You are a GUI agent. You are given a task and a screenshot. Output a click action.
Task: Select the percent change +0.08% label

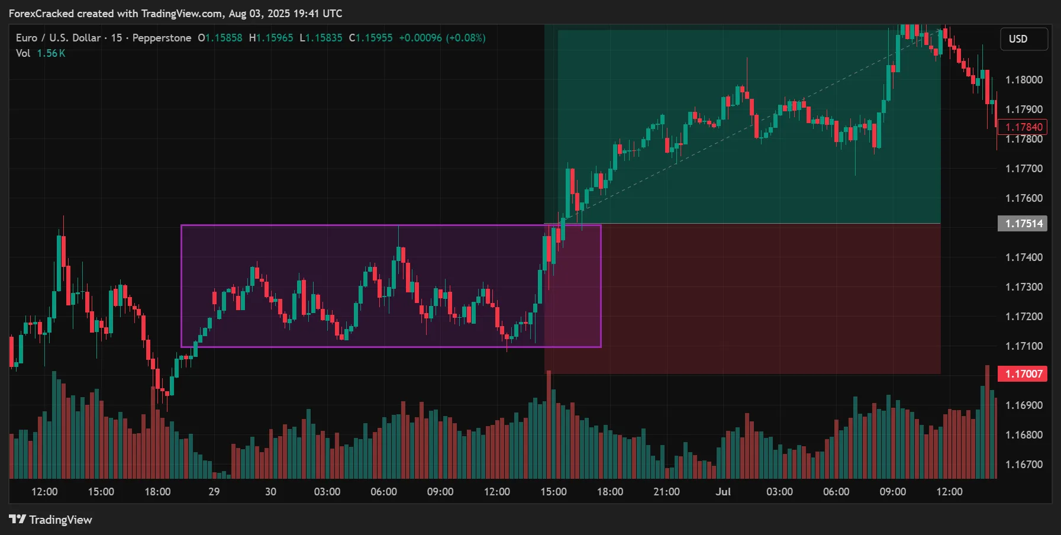point(467,37)
